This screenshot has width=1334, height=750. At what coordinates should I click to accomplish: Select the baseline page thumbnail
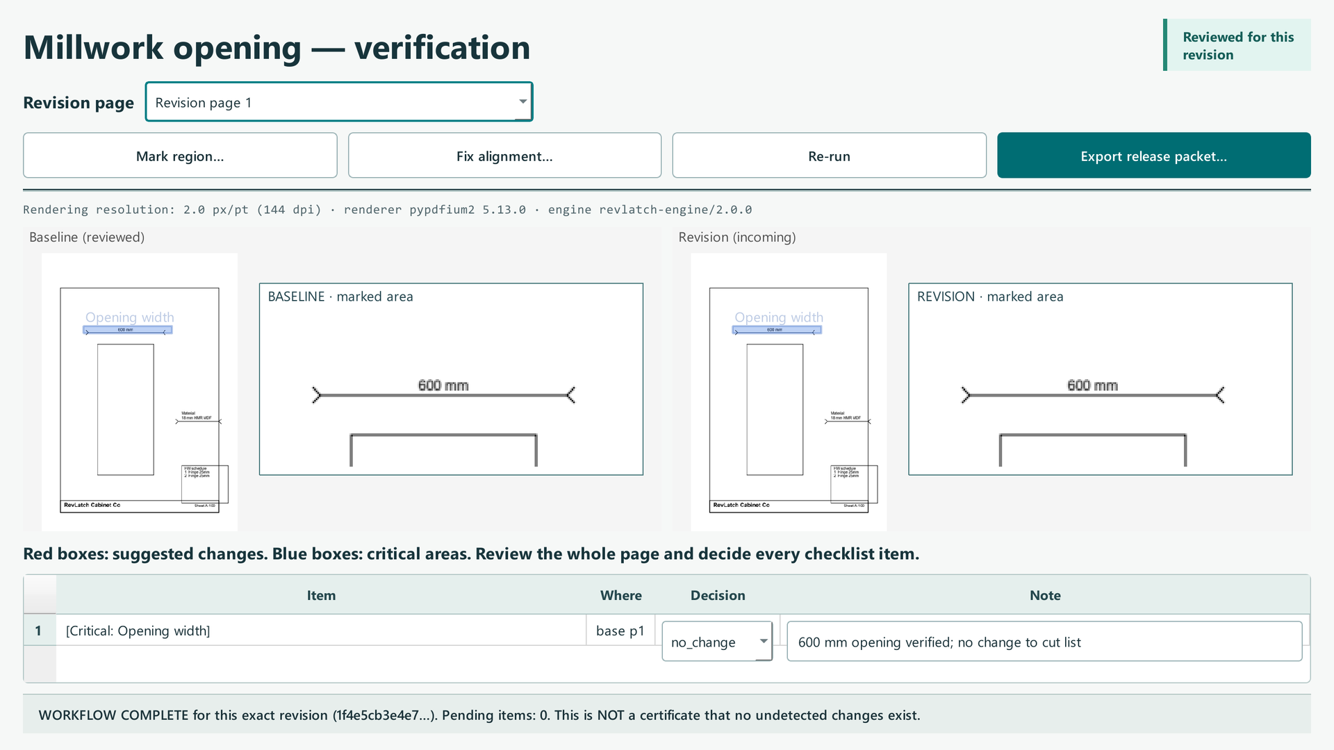pos(140,392)
